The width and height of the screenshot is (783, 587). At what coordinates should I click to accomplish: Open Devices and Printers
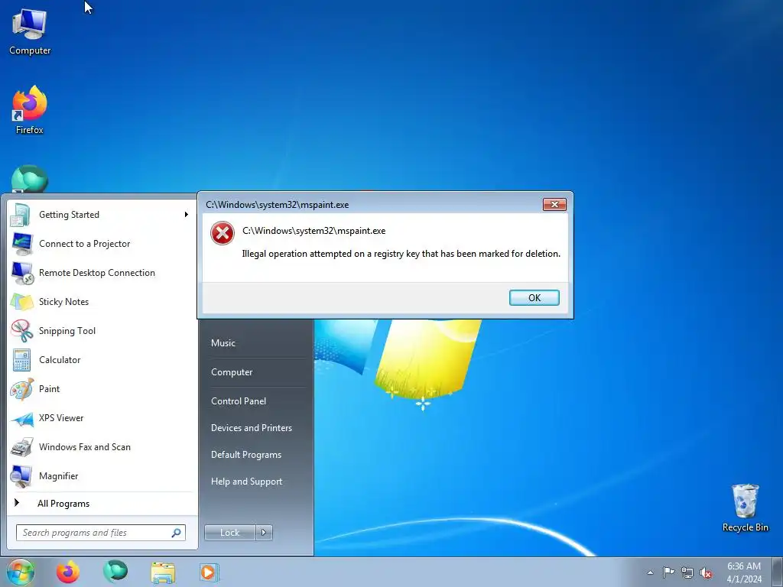251,428
